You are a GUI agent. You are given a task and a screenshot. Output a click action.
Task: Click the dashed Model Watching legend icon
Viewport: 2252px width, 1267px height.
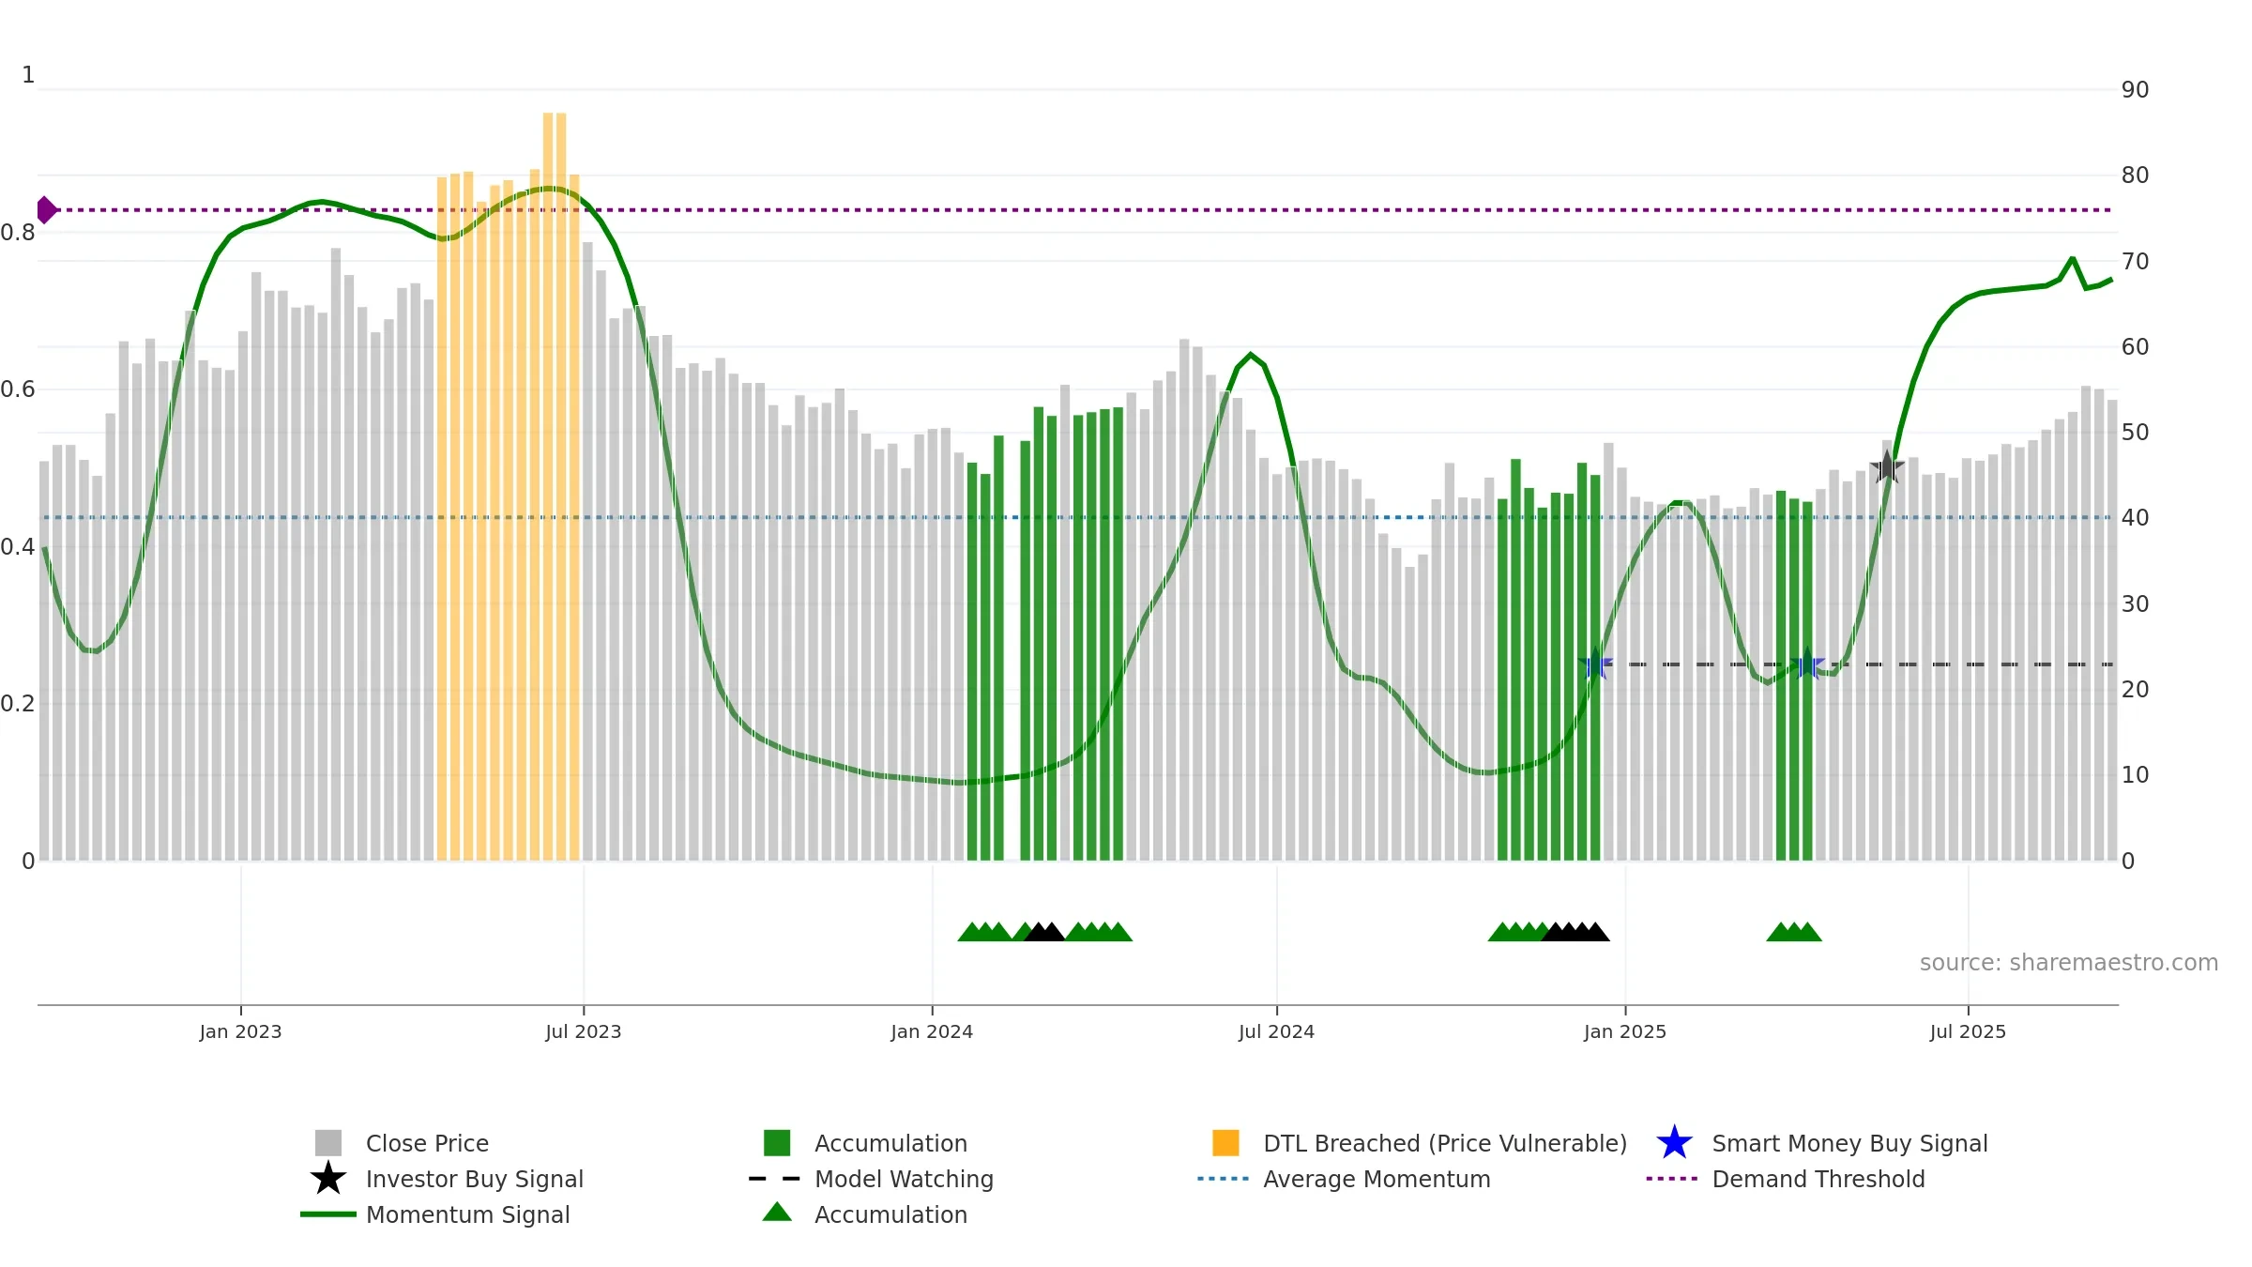775,1179
